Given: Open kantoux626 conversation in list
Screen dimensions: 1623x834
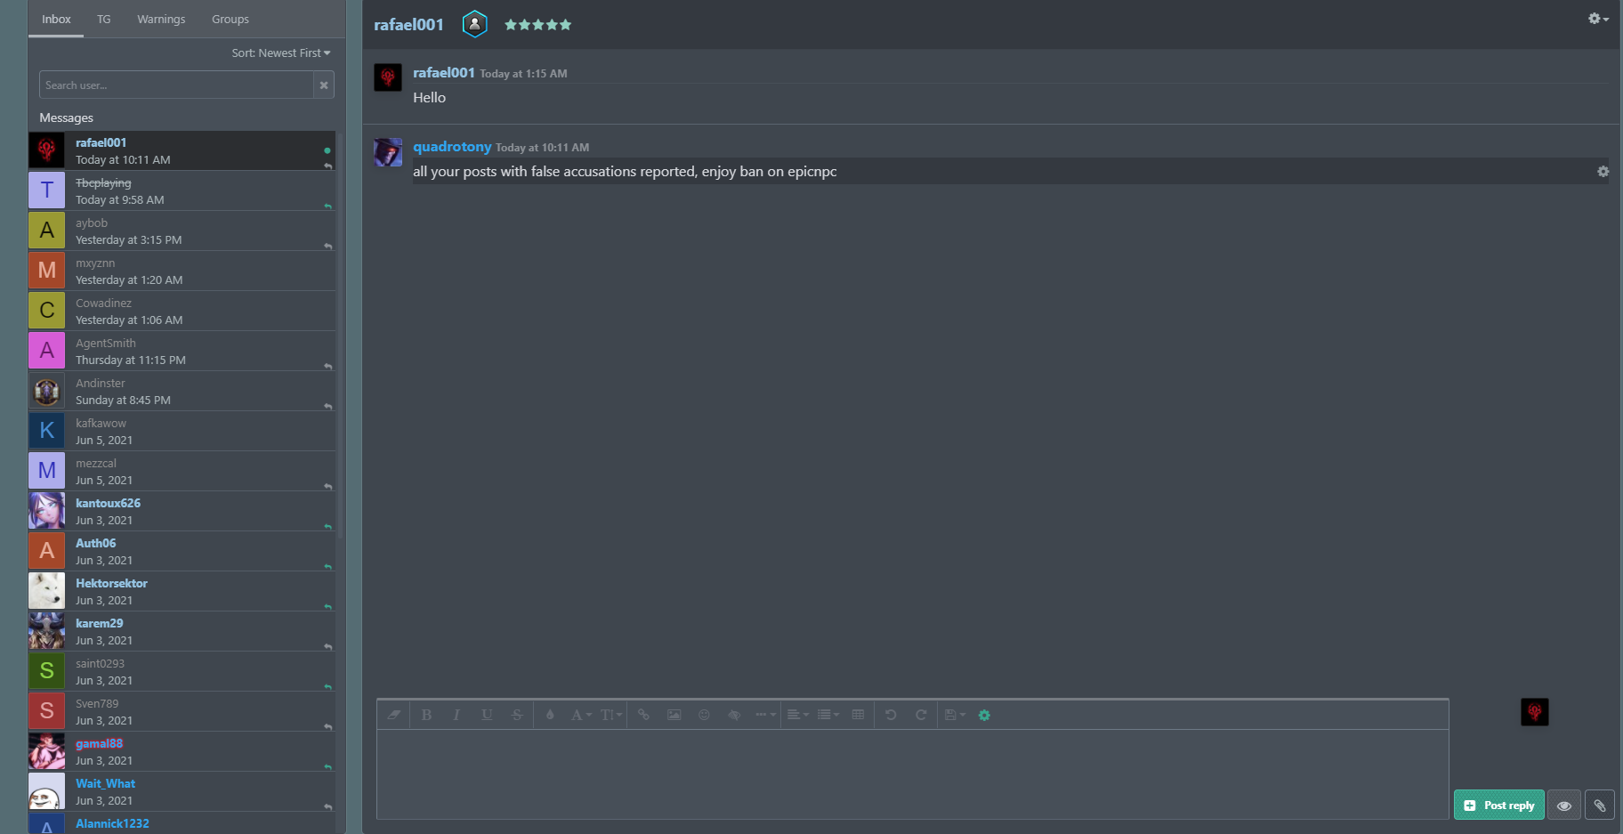Looking at the screenshot, I should pos(182,511).
